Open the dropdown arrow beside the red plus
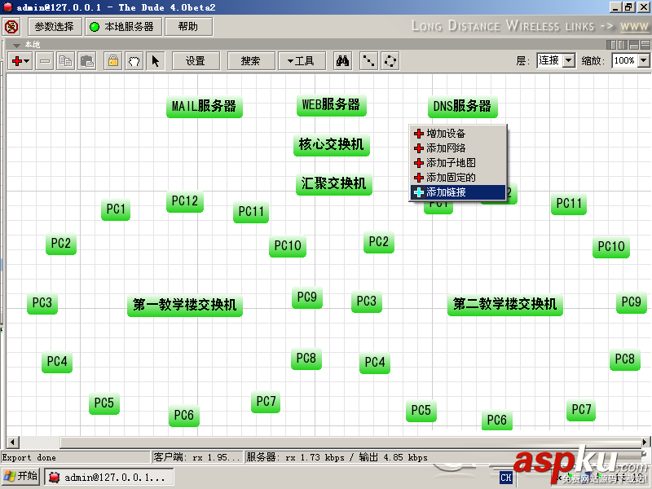652x489 pixels. click(27, 61)
